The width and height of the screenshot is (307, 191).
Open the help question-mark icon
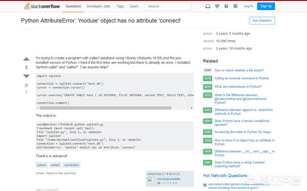click(x=226, y=6)
